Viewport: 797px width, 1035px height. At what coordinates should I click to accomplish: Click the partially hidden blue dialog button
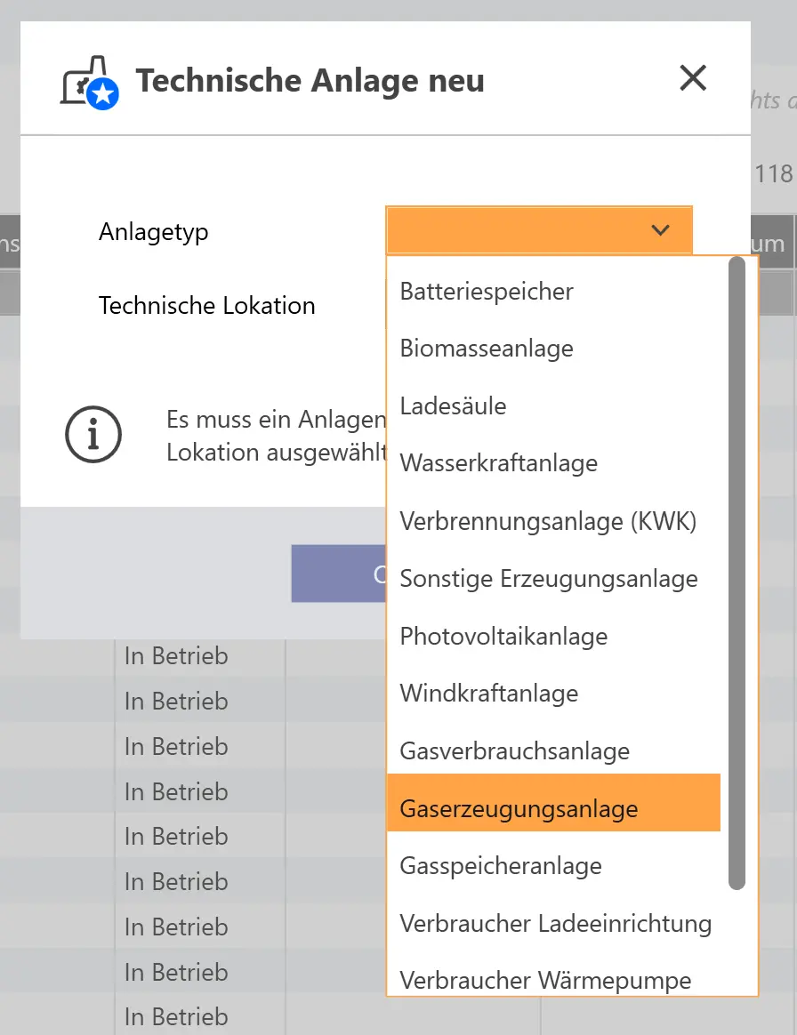point(338,574)
